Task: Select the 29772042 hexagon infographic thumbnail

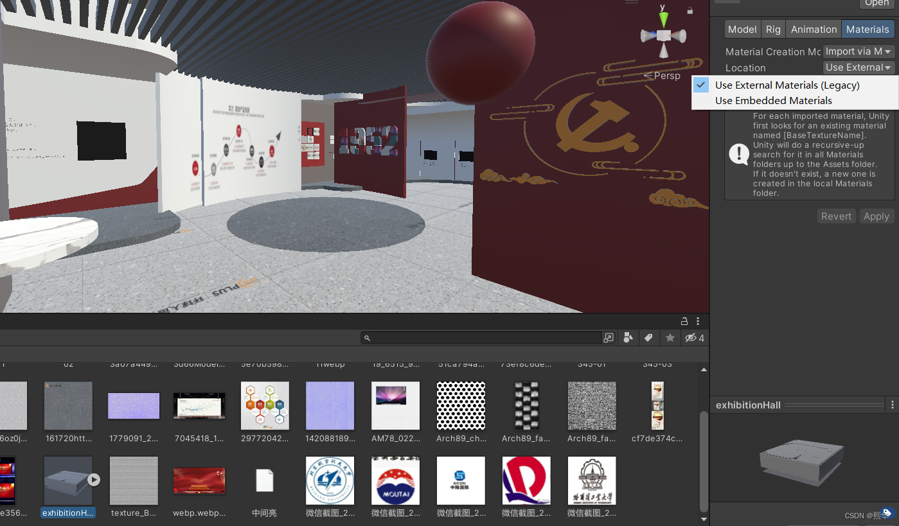Action: point(265,406)
